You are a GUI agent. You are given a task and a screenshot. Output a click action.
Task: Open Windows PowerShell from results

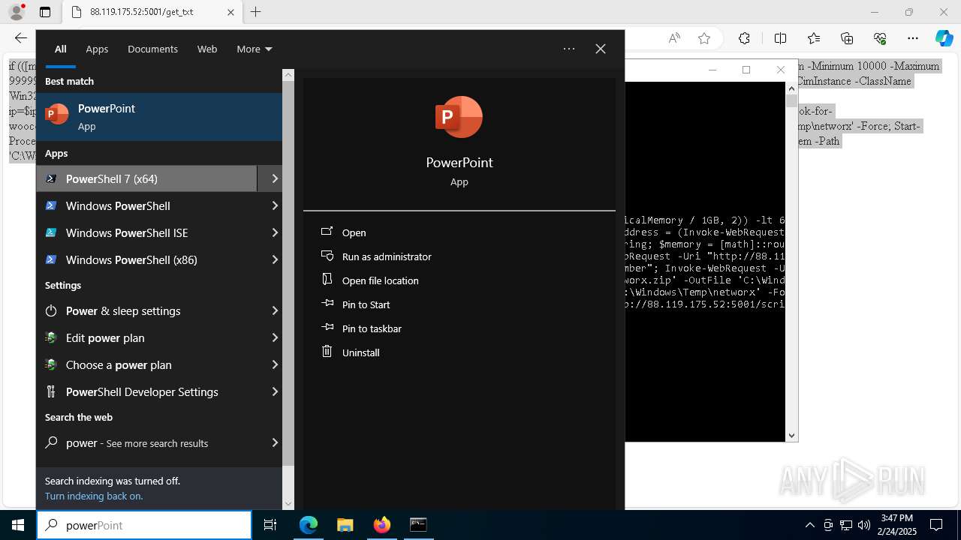point(146,205)
